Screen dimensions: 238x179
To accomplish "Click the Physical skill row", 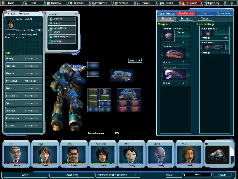I will point(24,73).
